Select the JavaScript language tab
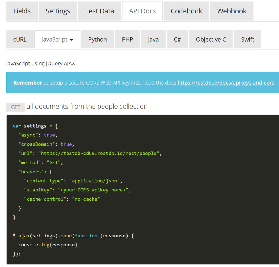Viewport: 279px width, 267px height. [x=57, y=39]
